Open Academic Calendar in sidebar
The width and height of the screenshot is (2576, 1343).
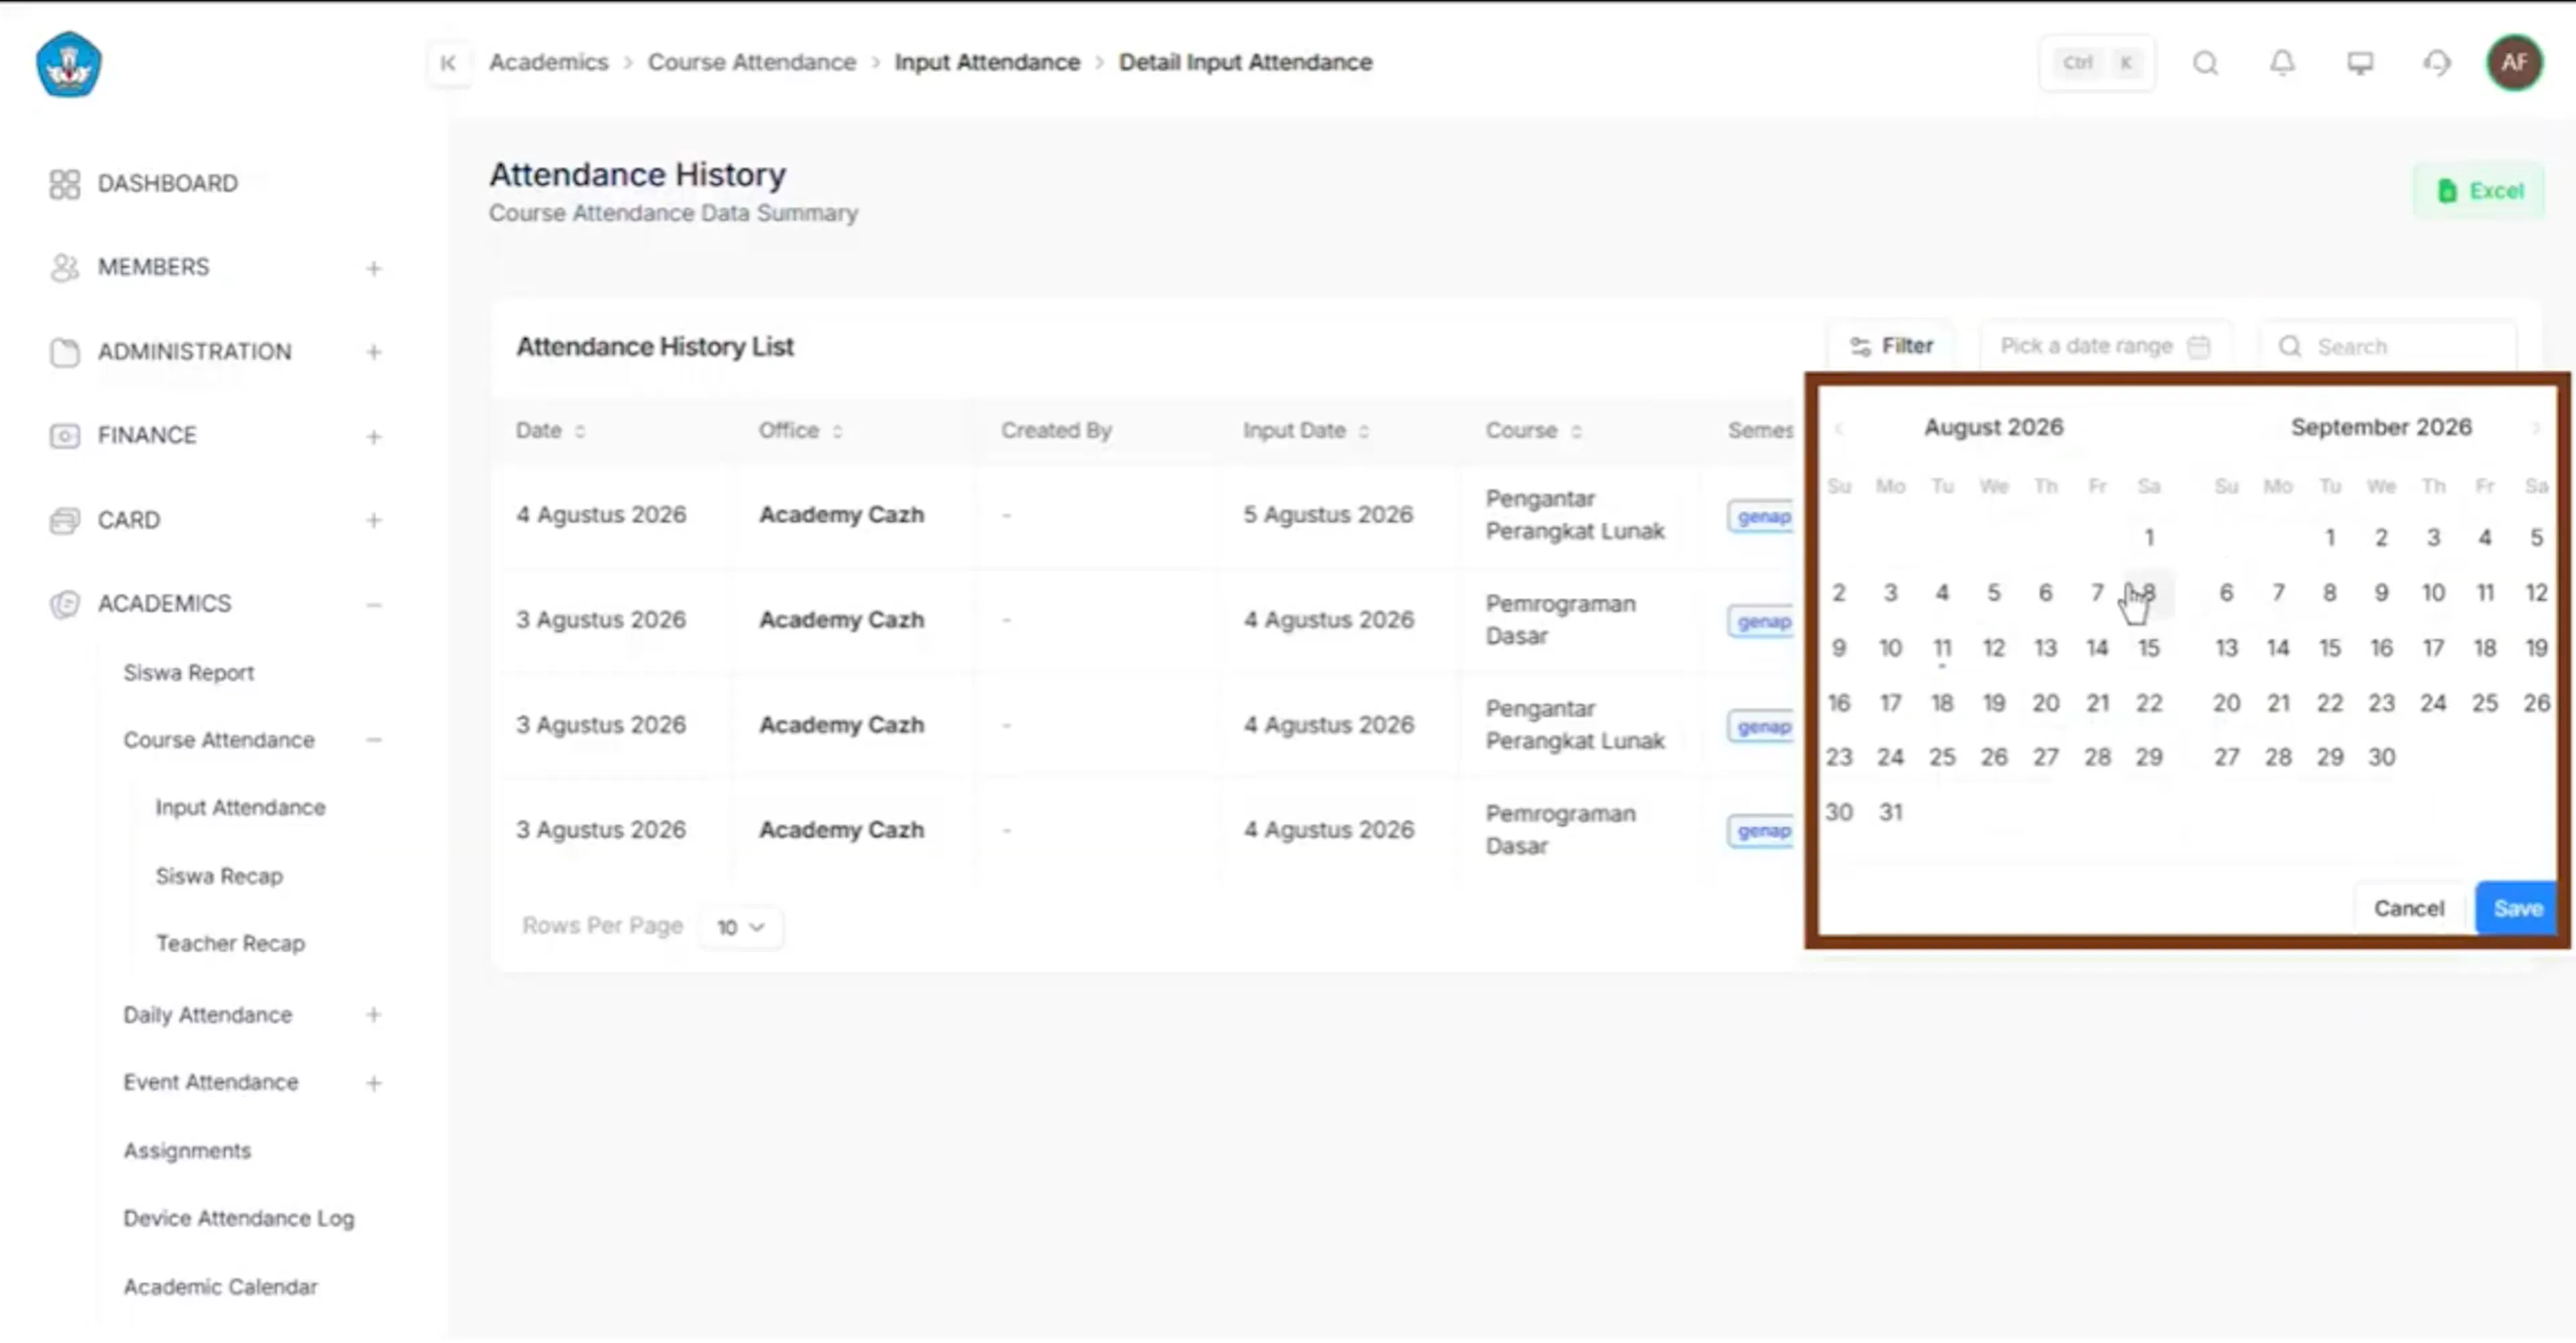click(x=220, y=1287)
